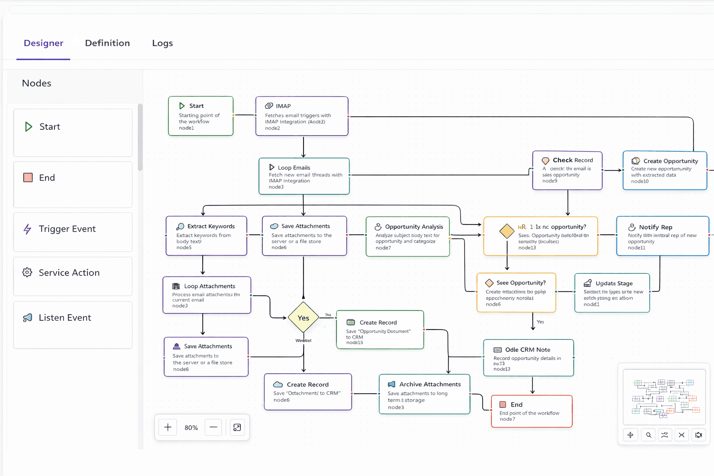This screenshot has width=714, height=476.
Task: Click the X icon under the minimap
Action: 681,435
